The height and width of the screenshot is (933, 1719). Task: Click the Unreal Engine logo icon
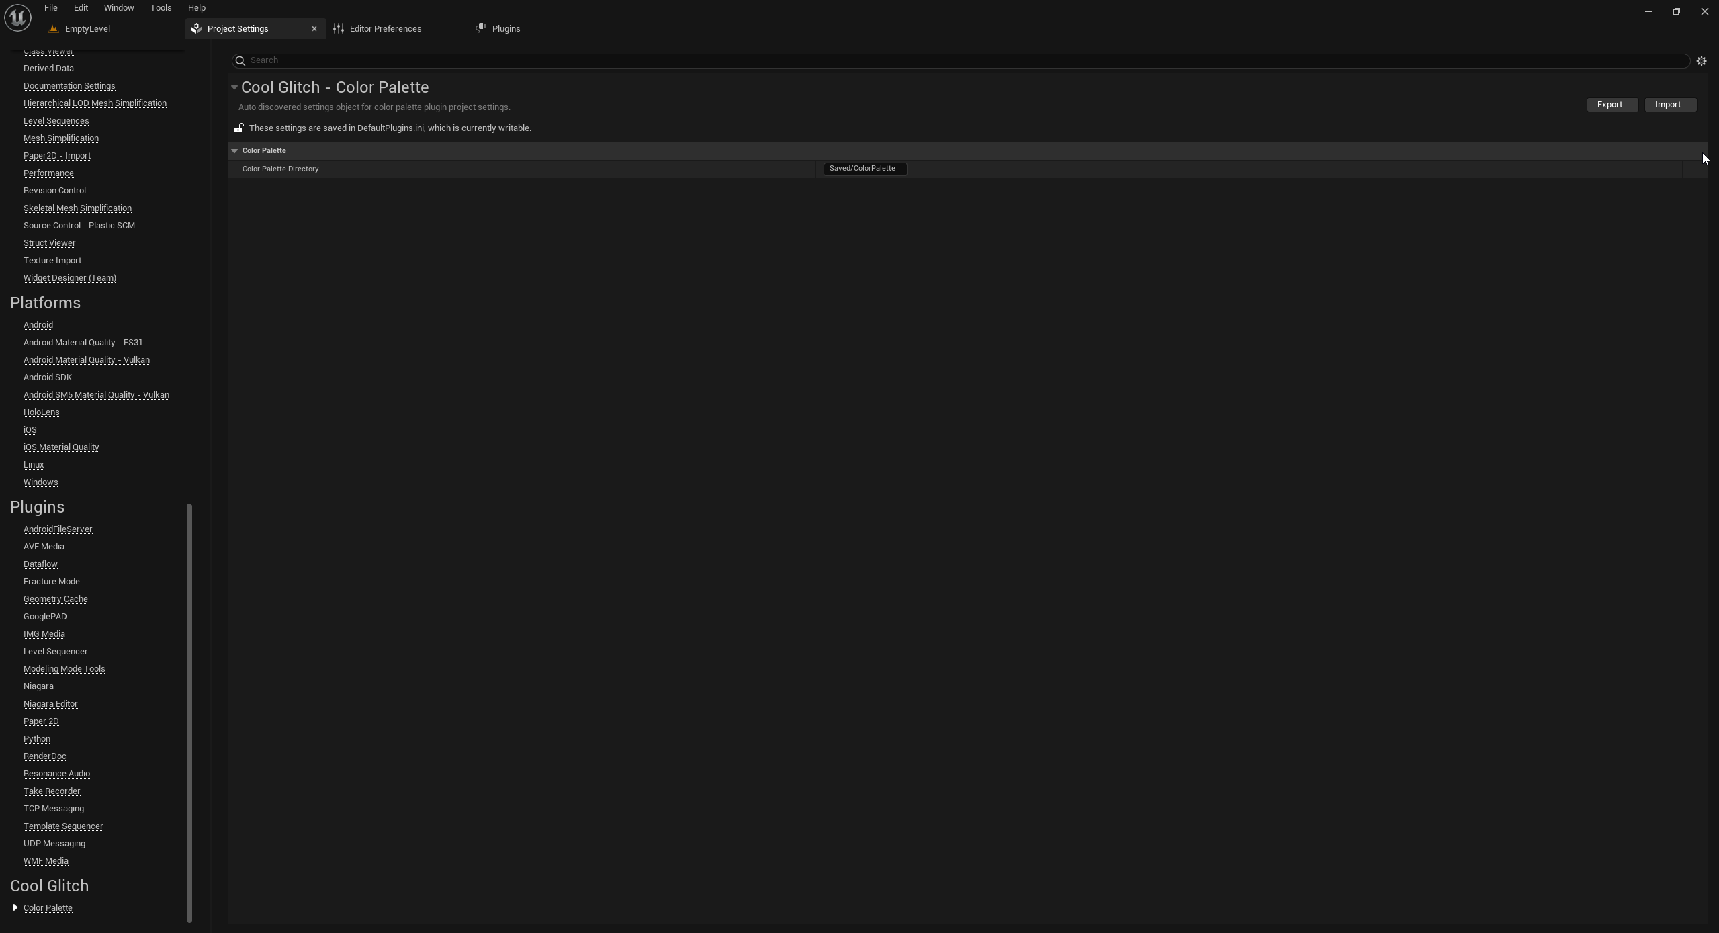pos(16,17)
